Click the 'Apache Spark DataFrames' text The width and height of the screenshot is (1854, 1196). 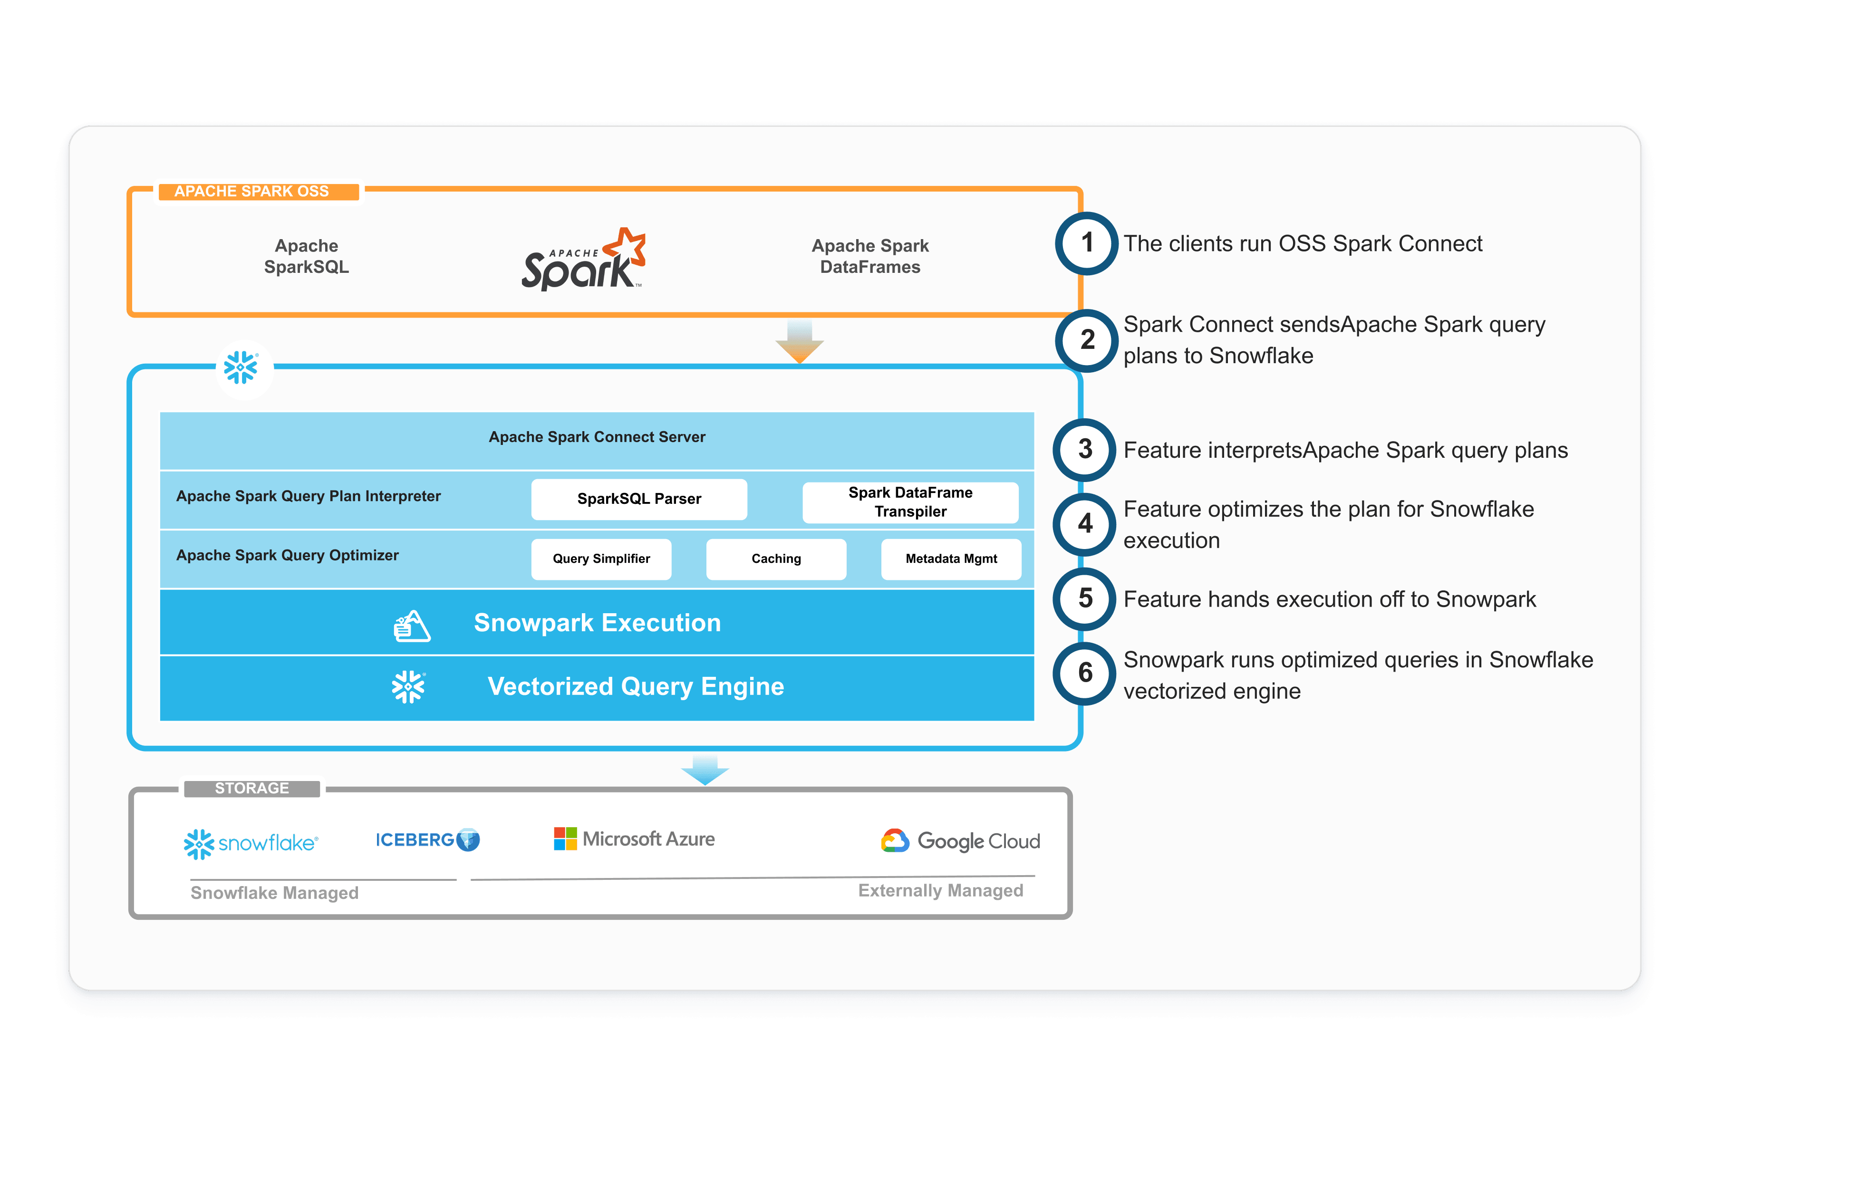pos(870,256)
